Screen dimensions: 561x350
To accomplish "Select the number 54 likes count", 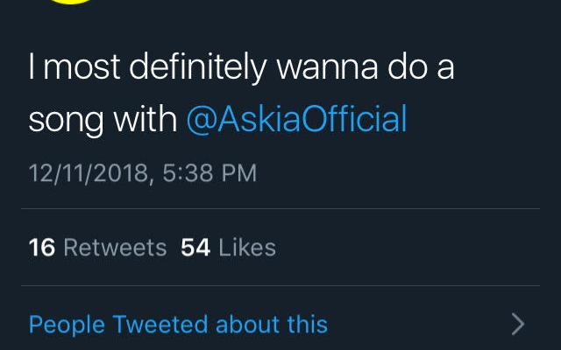I will [x=195, y=248].
